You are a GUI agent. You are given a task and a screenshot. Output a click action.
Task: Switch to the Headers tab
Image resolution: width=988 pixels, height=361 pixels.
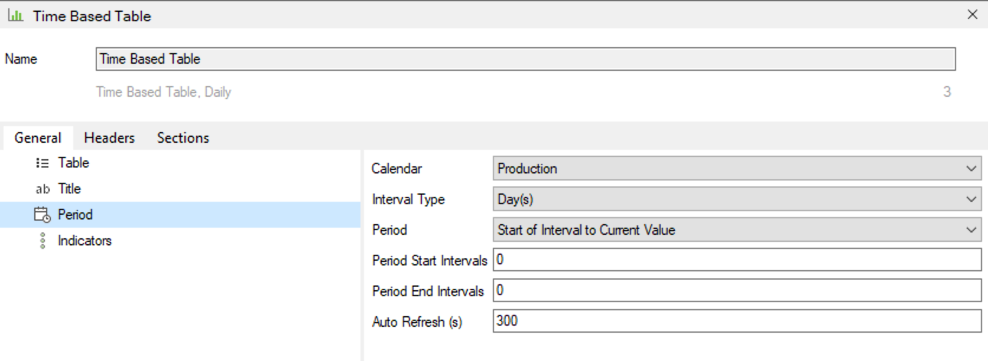point(109,138)
